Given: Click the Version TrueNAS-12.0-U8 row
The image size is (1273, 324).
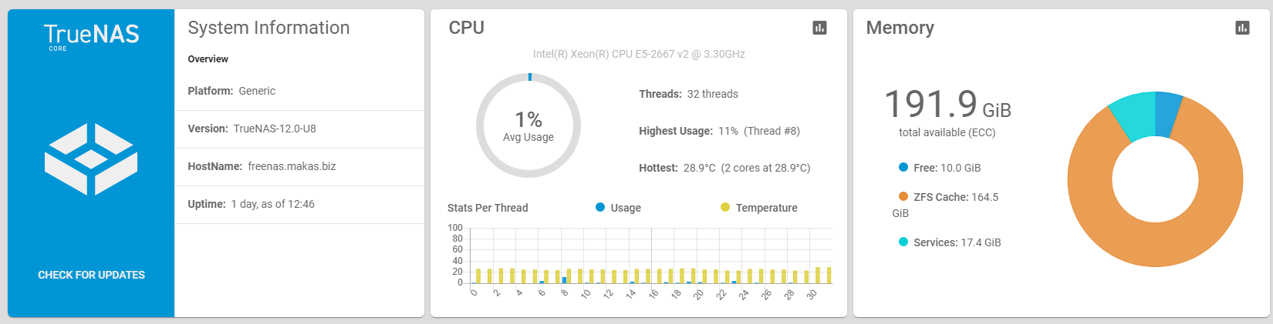Looking at the screenshot, I should pos(299,129).
